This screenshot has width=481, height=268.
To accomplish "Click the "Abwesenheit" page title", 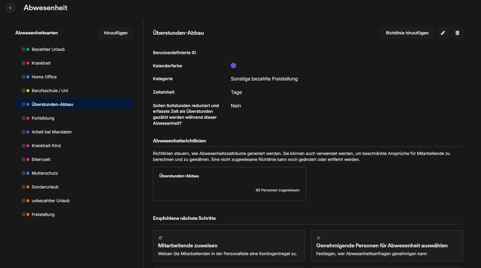I will [x=45, y=8].
